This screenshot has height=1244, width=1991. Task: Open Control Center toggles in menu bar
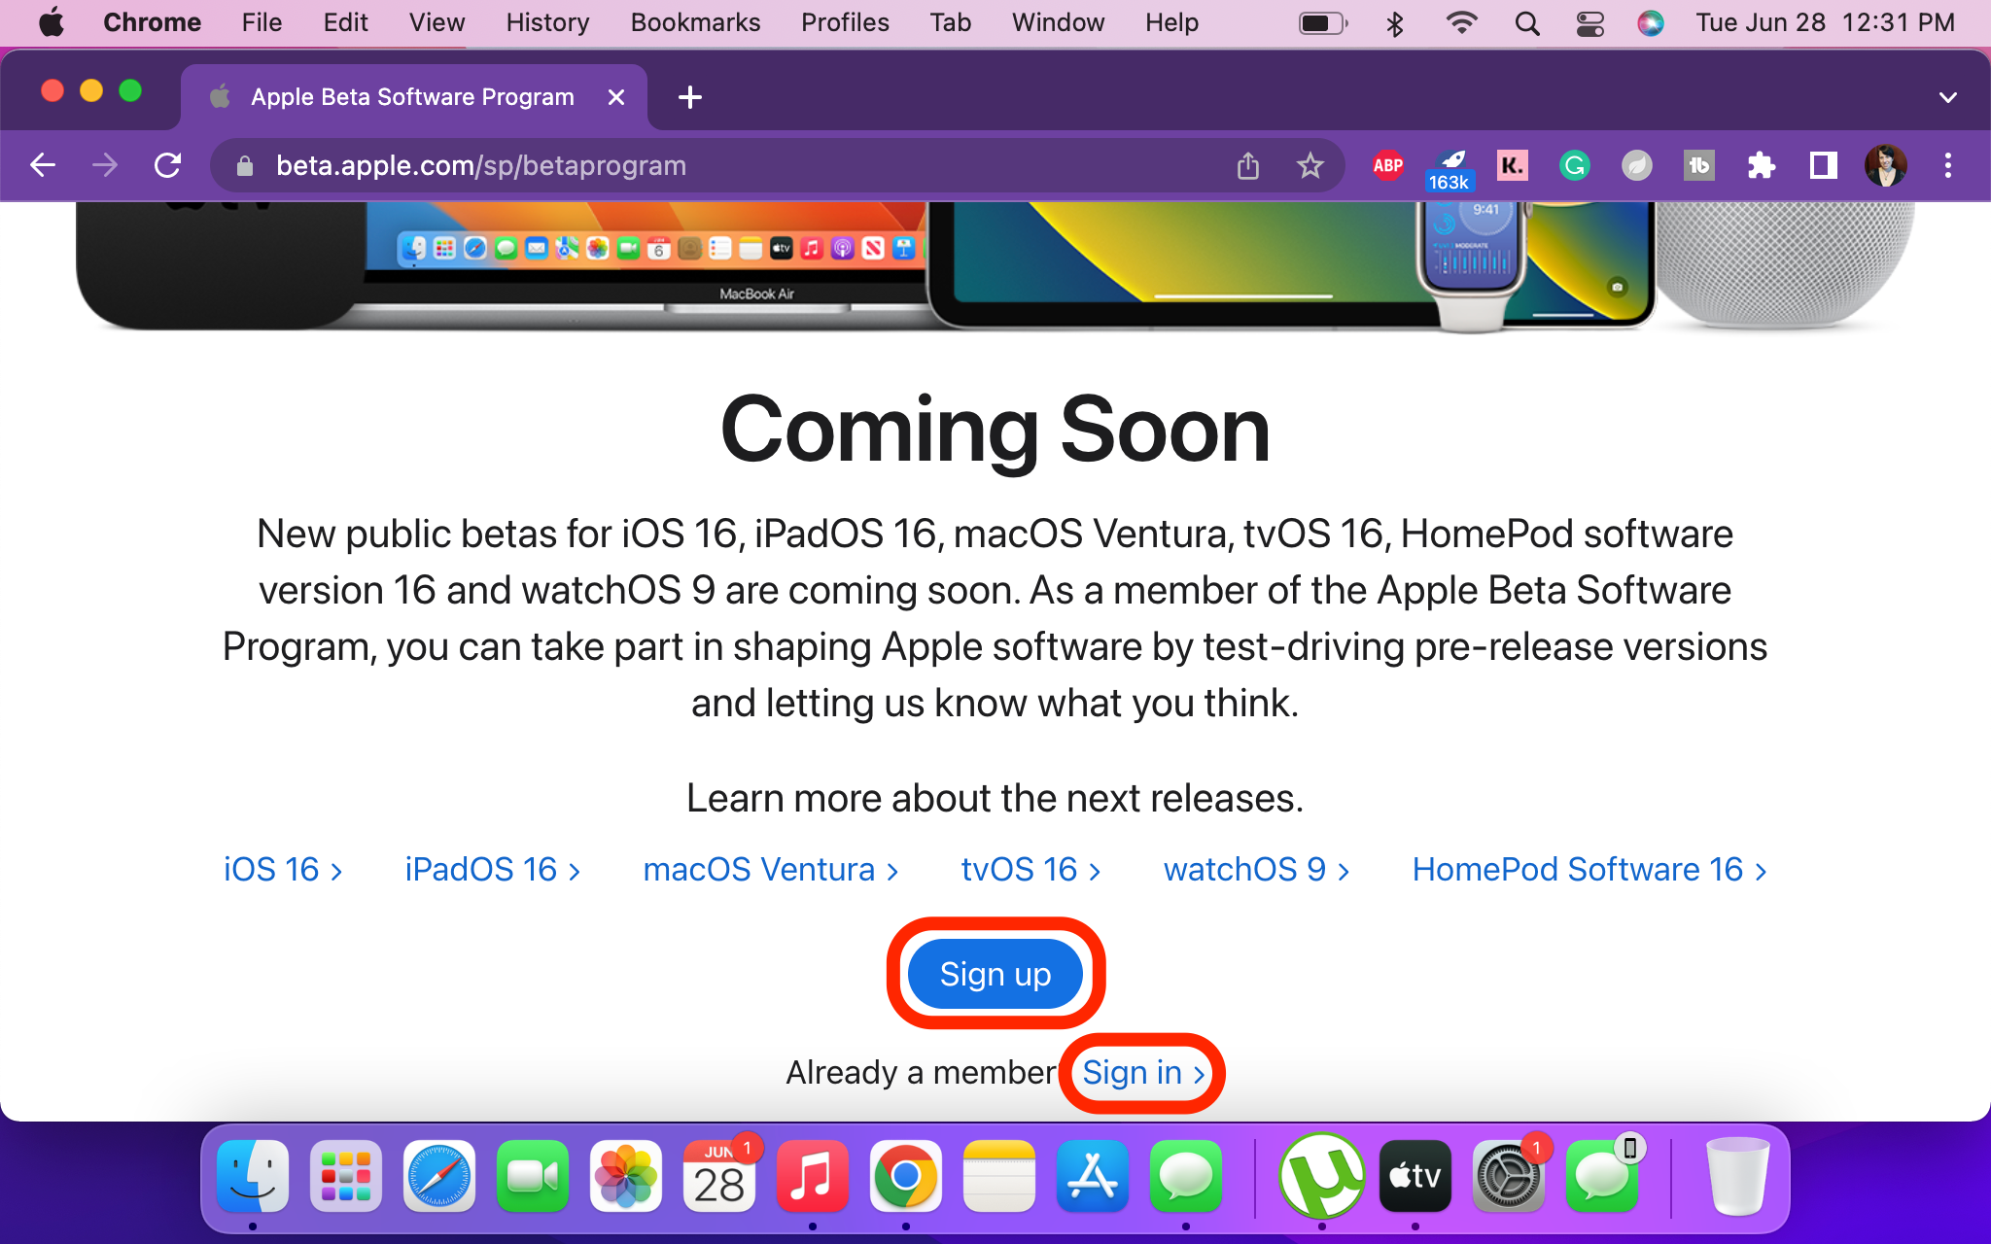pos(1591,22)
